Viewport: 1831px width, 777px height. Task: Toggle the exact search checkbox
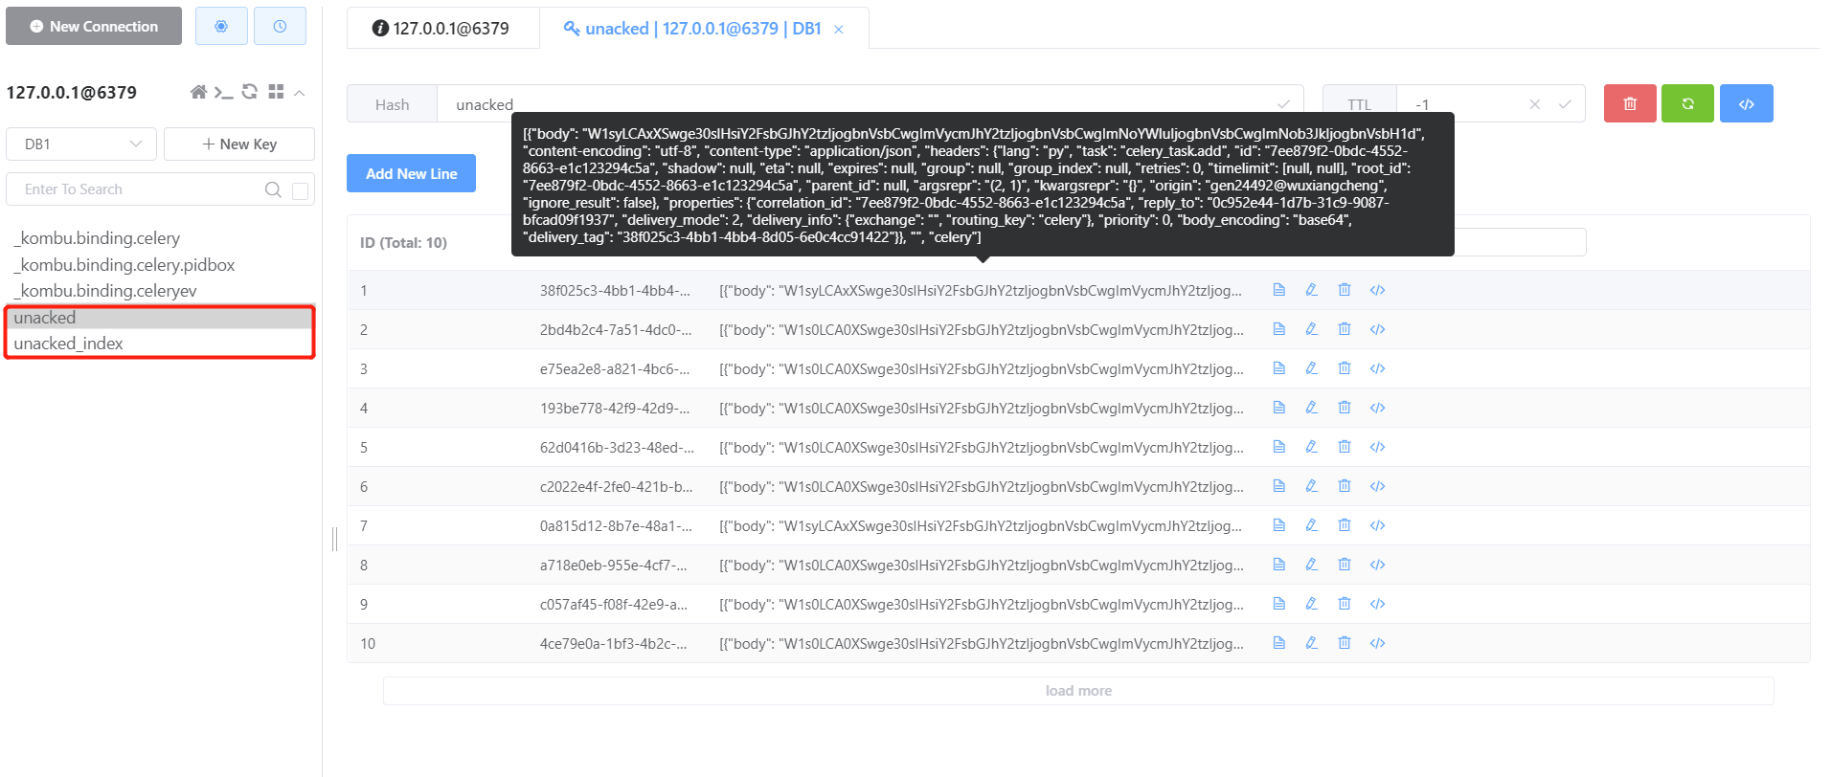pyautogui.click(x=300, y=190)
